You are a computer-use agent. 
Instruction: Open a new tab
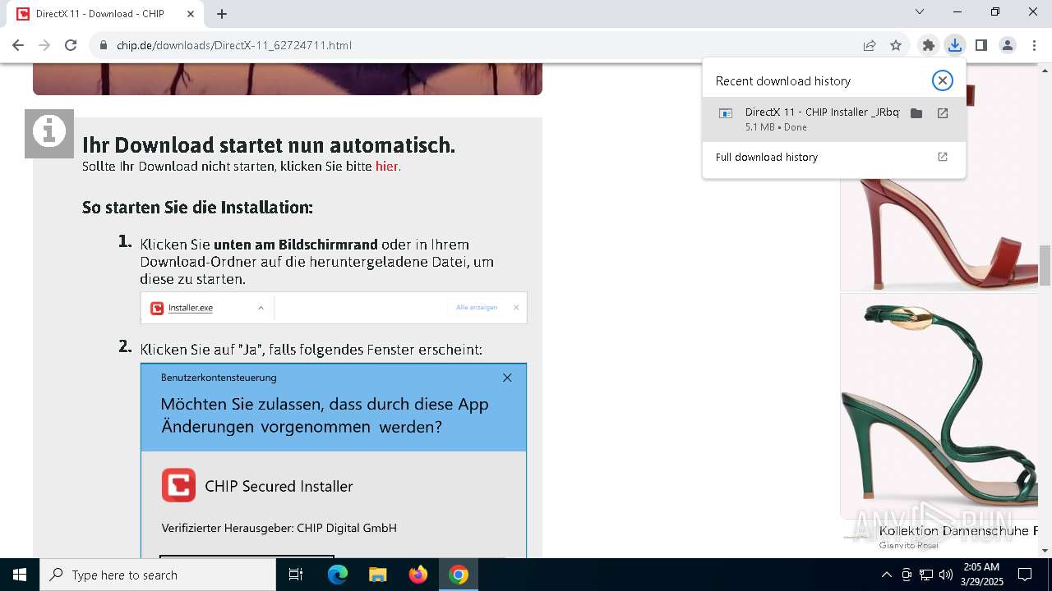click(222, 14)
